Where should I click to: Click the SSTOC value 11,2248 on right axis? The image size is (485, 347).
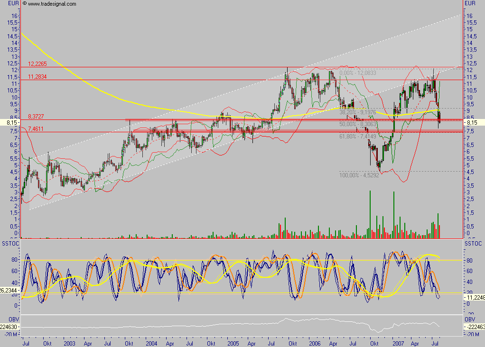474,298
